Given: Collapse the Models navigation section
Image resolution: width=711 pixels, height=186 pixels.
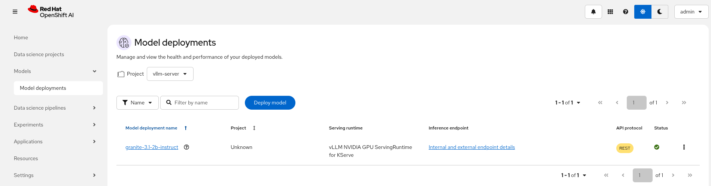Looking at the screenshot, I should [x=55, y=71].
